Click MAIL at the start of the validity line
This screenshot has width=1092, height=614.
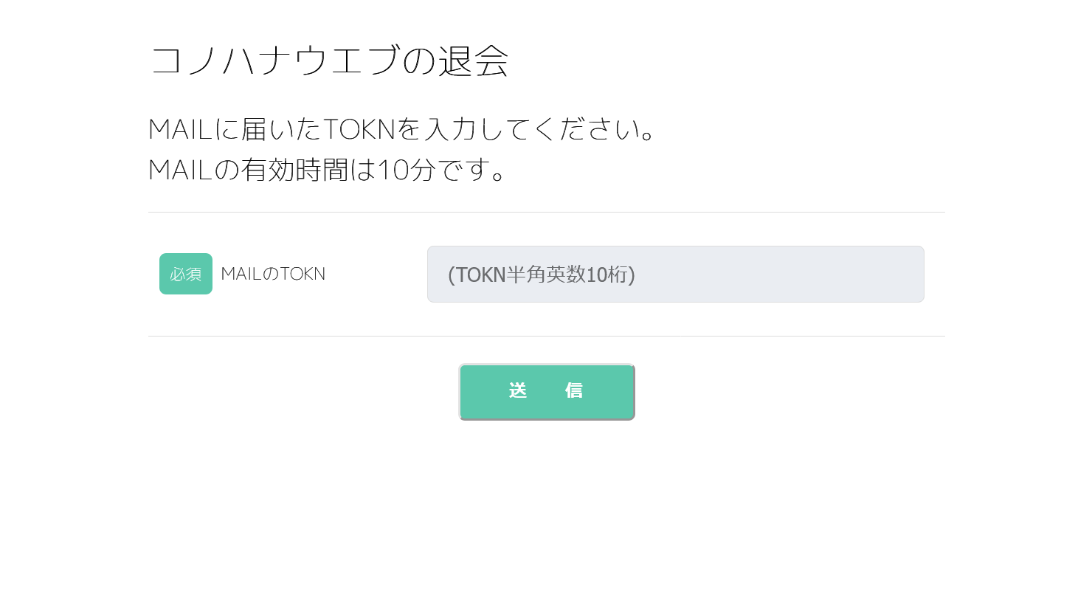tap(181, 170)
